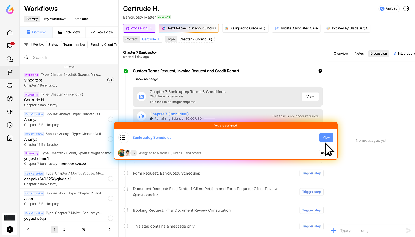This screenshot has height=237, width=415.
Task: View the Bankruptcy Schedules task
Action: pos(326,138)
